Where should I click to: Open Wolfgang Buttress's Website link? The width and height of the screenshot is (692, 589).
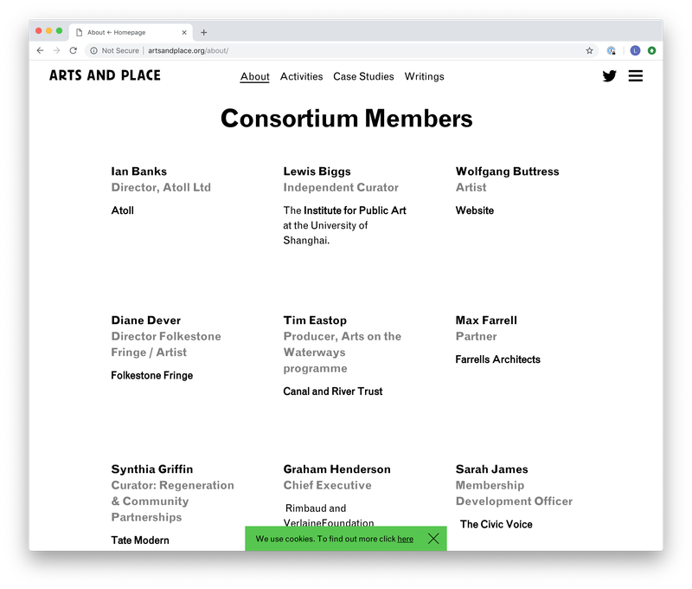(474, 210)
